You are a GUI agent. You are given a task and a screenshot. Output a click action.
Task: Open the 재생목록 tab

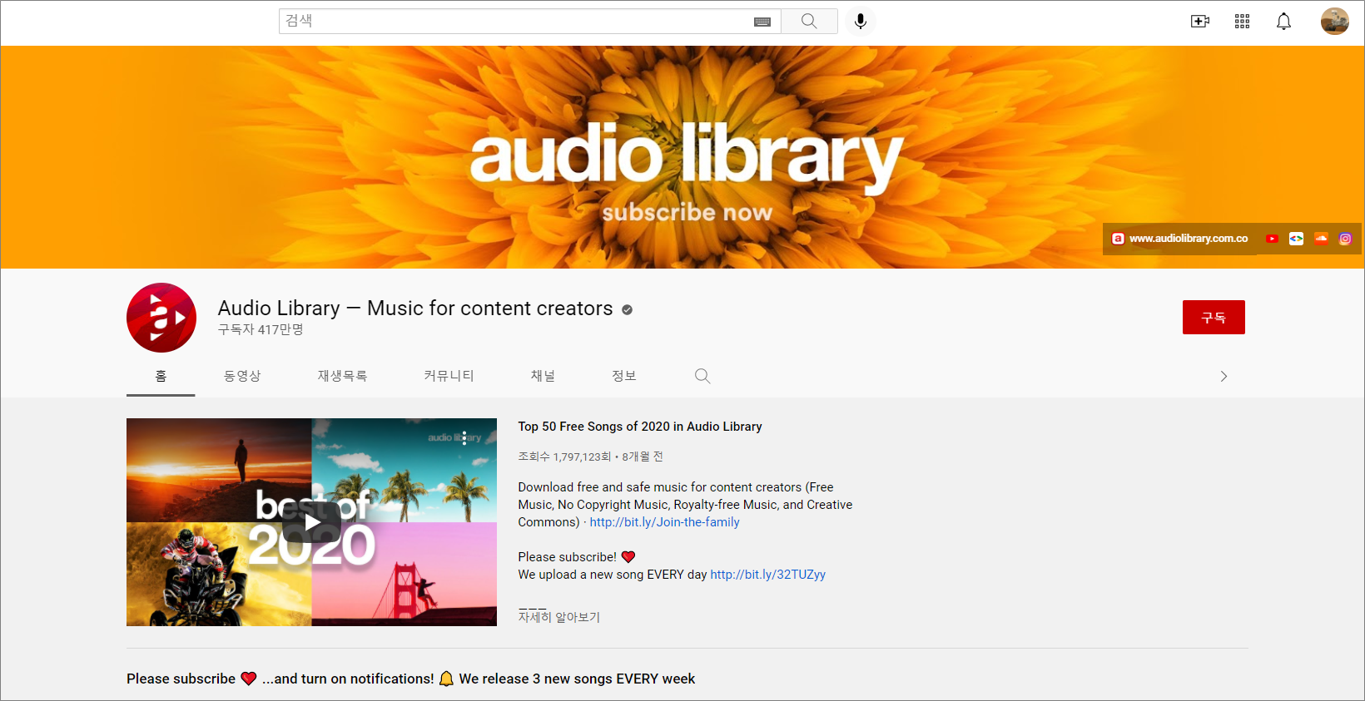342,376
